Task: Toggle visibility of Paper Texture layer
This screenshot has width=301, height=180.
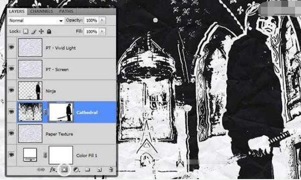Action: [x=11, y=133]
